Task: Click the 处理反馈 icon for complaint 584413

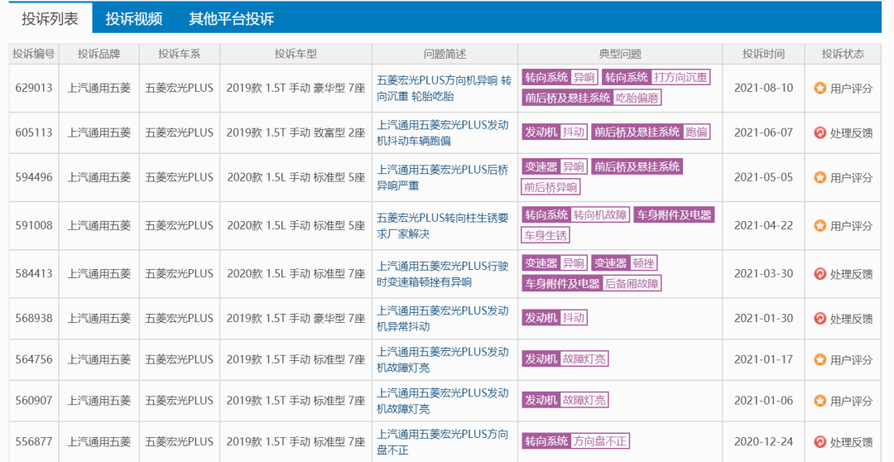Action: [x=819, y=274]
